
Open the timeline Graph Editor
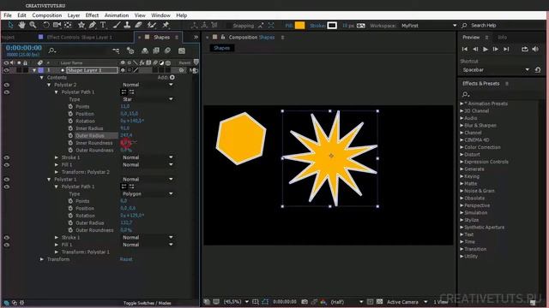click(x=182, y=51)
